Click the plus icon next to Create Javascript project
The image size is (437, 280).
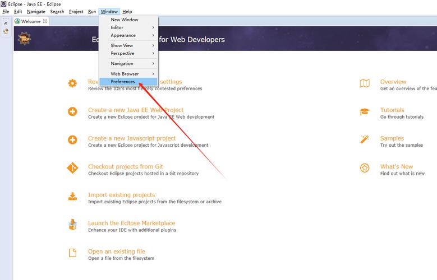[72, 140]
